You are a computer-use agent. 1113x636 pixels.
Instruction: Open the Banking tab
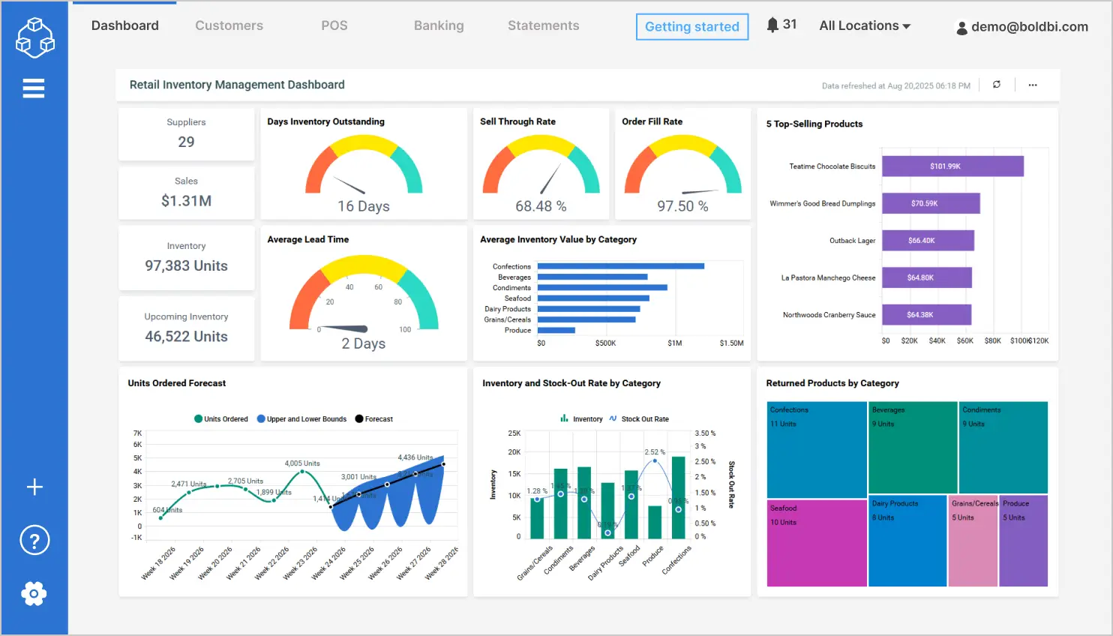(x=439, y=25)
